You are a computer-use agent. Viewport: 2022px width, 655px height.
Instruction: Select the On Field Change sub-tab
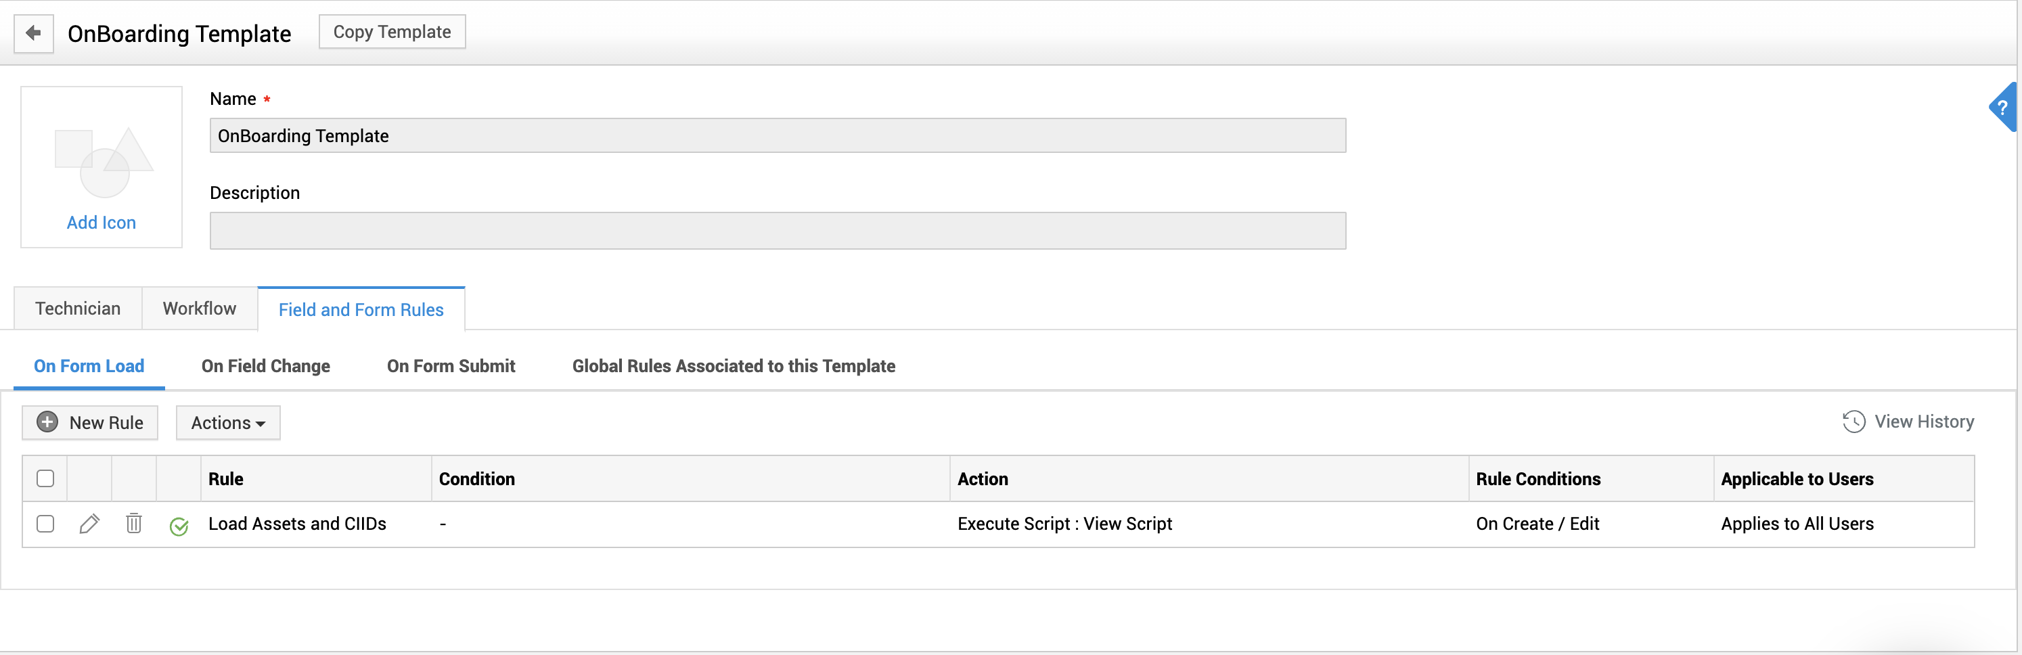click(x=265, y=365)
